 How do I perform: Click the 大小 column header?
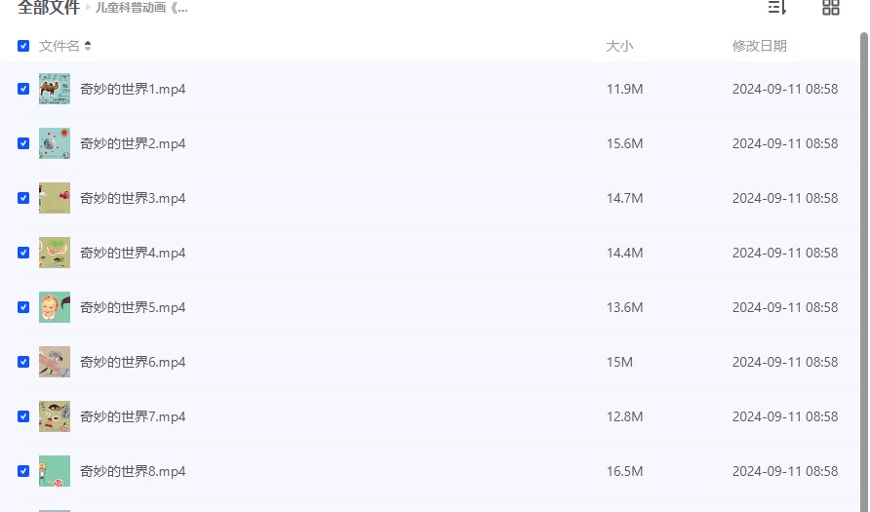[619, 46]
